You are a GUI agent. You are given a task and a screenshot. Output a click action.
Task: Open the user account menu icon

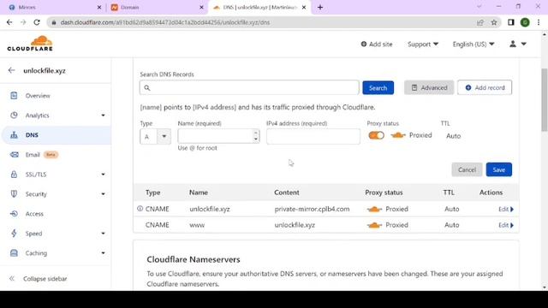(x=517, y=44)
